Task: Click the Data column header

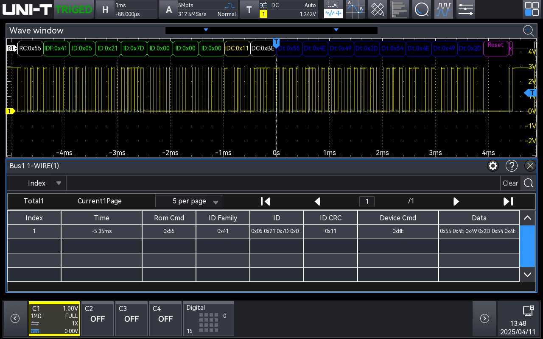Action: tap(479, 218)
